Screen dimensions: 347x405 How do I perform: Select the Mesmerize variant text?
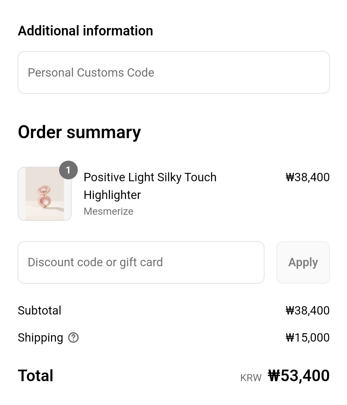(x=108, y=212)
